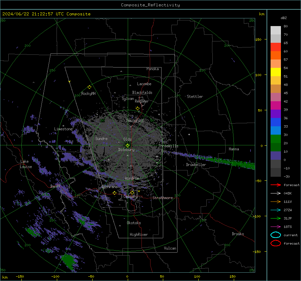Click the yellow diamond right of Cochrane
The width and height of the screenshot is (301, 281).
click(x=114, y=193)
